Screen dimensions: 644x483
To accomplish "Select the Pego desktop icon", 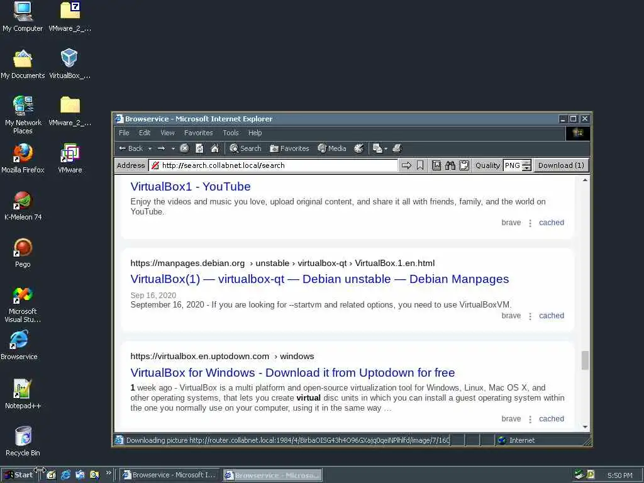I will 23,253.
